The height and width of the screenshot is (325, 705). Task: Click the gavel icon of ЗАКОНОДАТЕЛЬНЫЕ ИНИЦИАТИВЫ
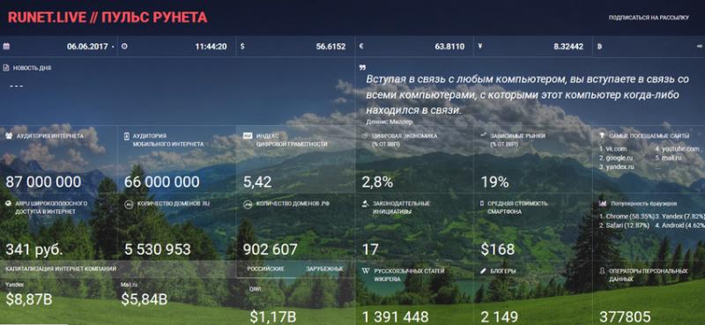pyautogui.click(x=366, y=203)
